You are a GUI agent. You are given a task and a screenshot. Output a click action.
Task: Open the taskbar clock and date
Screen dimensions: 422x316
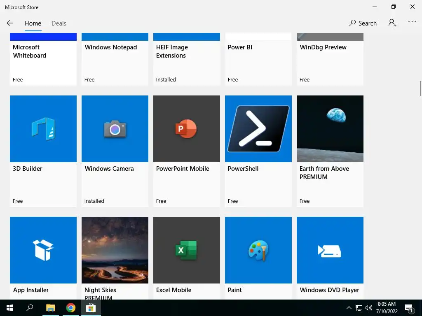coord(387,308)
